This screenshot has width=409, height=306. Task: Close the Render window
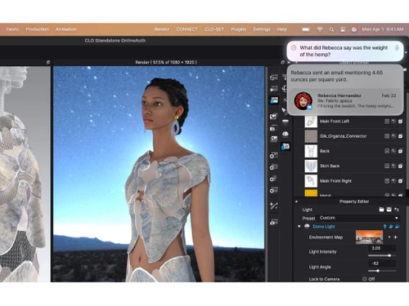[289, 62]
